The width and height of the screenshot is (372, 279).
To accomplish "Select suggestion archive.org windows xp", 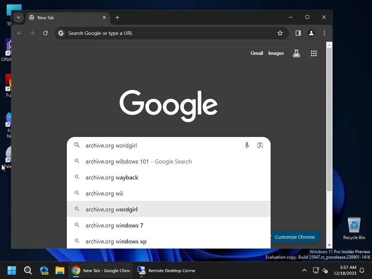I will point(169,241).
